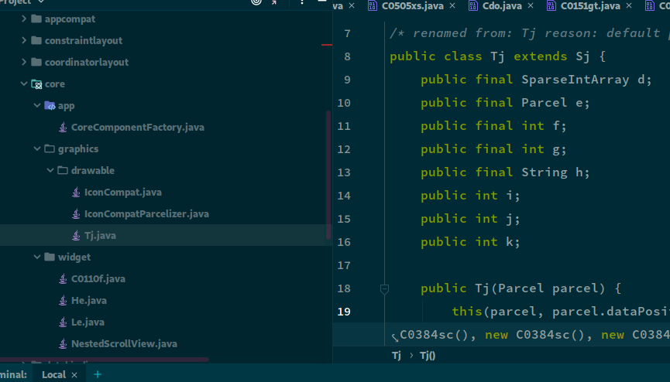Open project panel options menu

coord(301,2)
